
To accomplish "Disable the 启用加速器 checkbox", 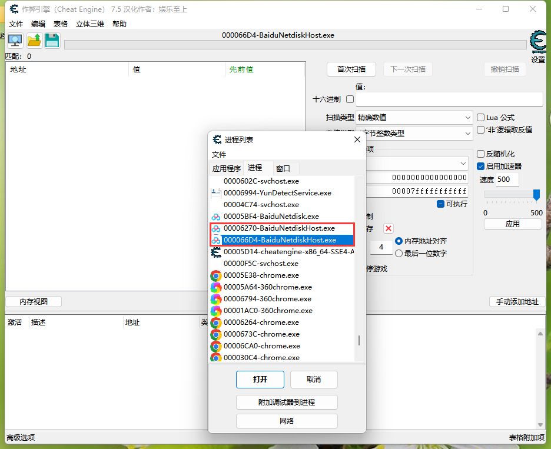I will click(x=480, y=166).
